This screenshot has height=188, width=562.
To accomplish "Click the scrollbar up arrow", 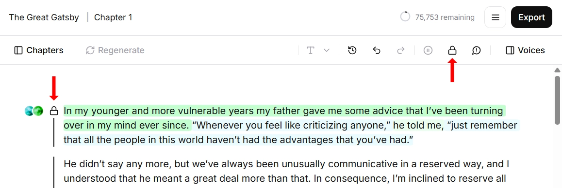I will click(557, 70).
